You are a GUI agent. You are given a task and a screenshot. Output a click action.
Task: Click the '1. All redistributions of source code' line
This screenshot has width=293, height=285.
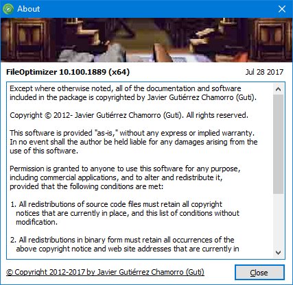116,204
